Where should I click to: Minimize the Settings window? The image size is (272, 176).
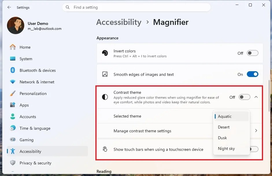pos(237,5)
